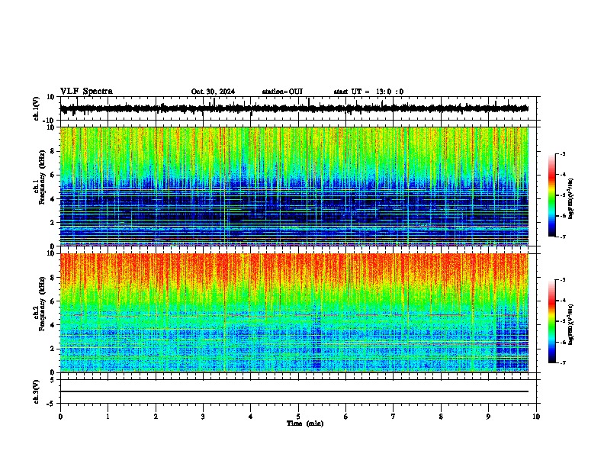
Task: Click time axis tick label "9"
Action: (489, 417)
